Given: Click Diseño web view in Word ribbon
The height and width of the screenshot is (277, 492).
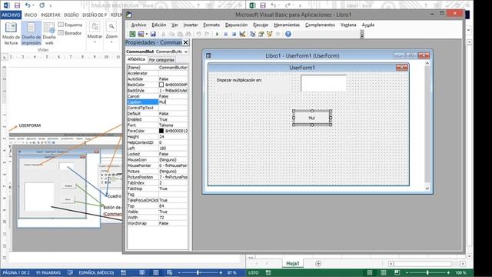Looking at the screenshot, I should [x=49, y=34].
